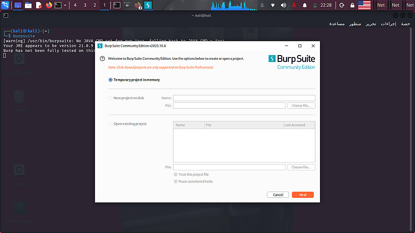This screenshot has height=233, width=415.
Task: Select Open existing project option
Action: [x=127, y=124]
